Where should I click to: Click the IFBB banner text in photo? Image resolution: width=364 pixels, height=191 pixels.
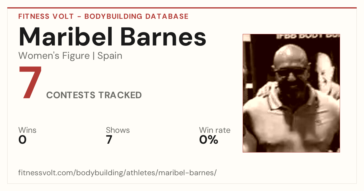(307, 36)
